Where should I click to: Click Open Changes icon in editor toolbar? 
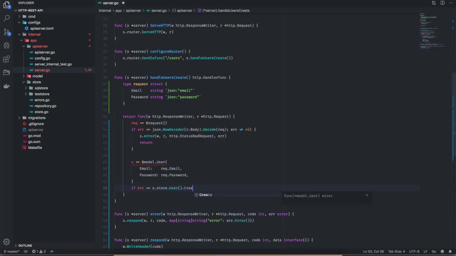click(x=434, y=3)
